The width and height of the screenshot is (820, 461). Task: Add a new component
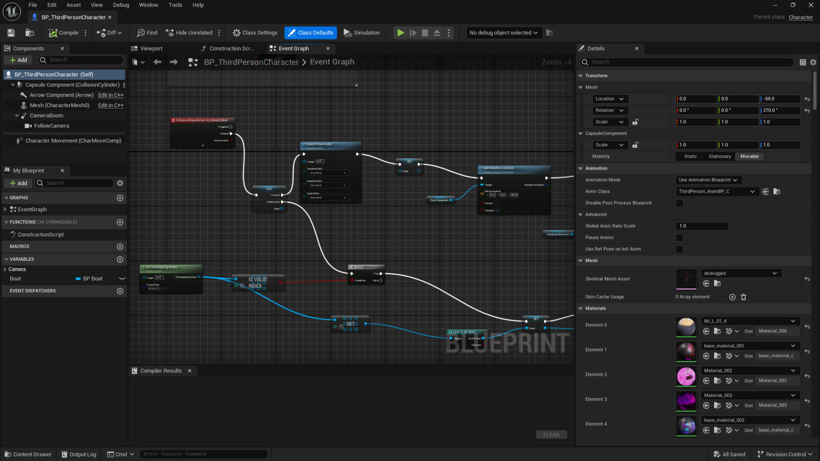(x=18, y=60)
